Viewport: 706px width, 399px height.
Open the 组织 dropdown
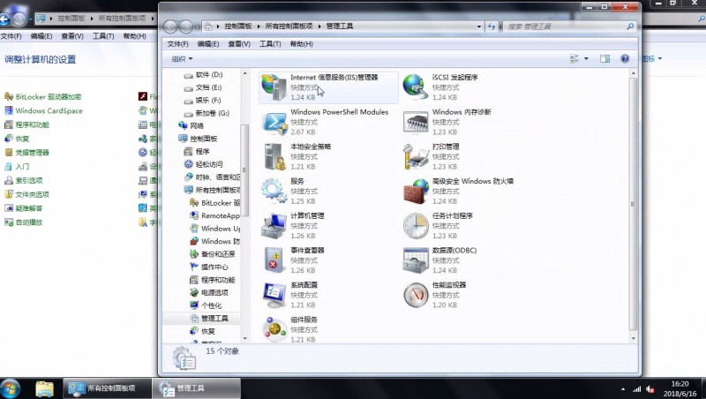[x=183, y=59]
